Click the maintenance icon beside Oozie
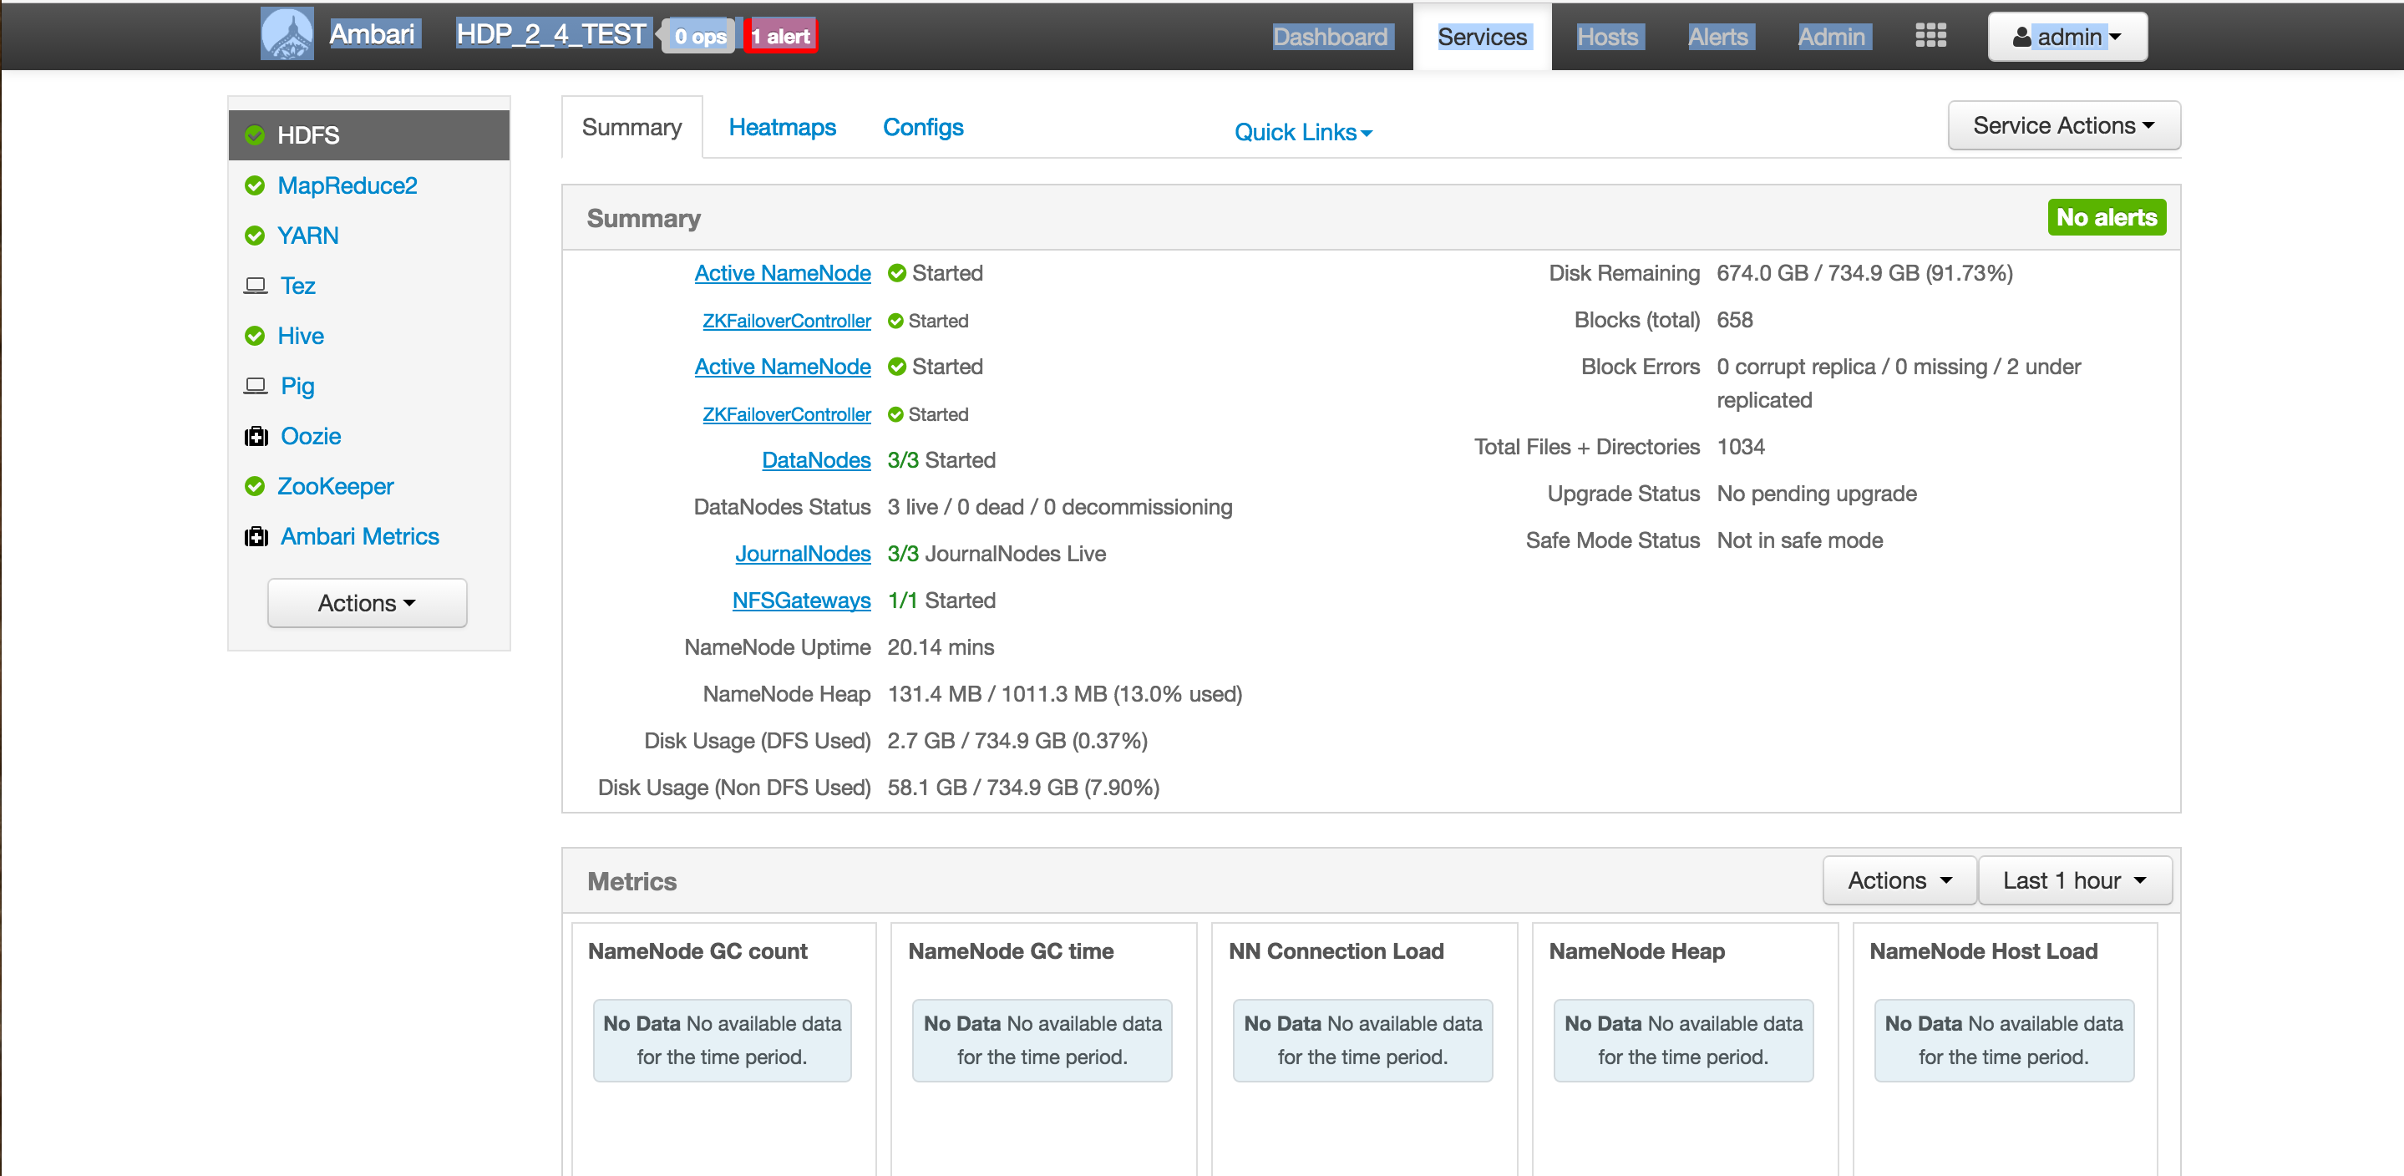This screenshot has width=2404, height=1176. (256, 436)
